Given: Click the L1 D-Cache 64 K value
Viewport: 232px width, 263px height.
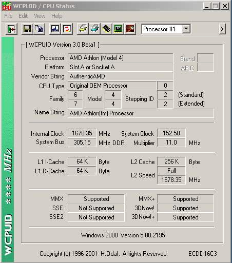Looking at the screenshot, I should tap(82, 171).
